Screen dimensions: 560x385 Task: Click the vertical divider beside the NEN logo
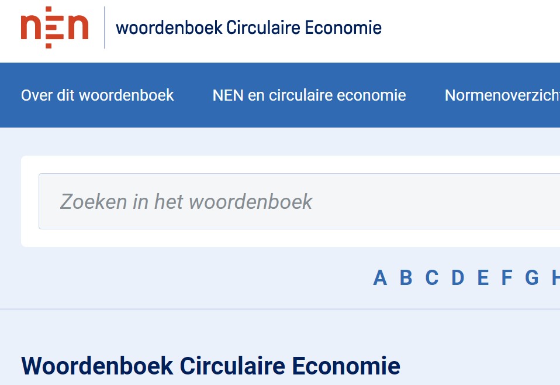(105, 27)
